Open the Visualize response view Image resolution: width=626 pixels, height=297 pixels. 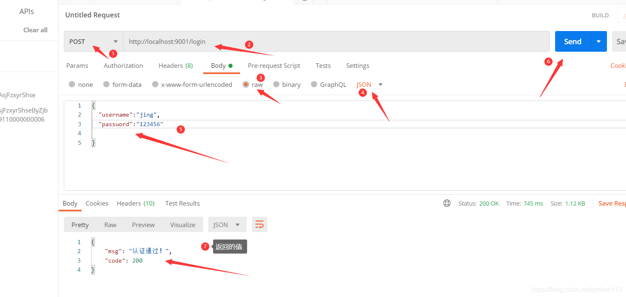coord(182,225)
